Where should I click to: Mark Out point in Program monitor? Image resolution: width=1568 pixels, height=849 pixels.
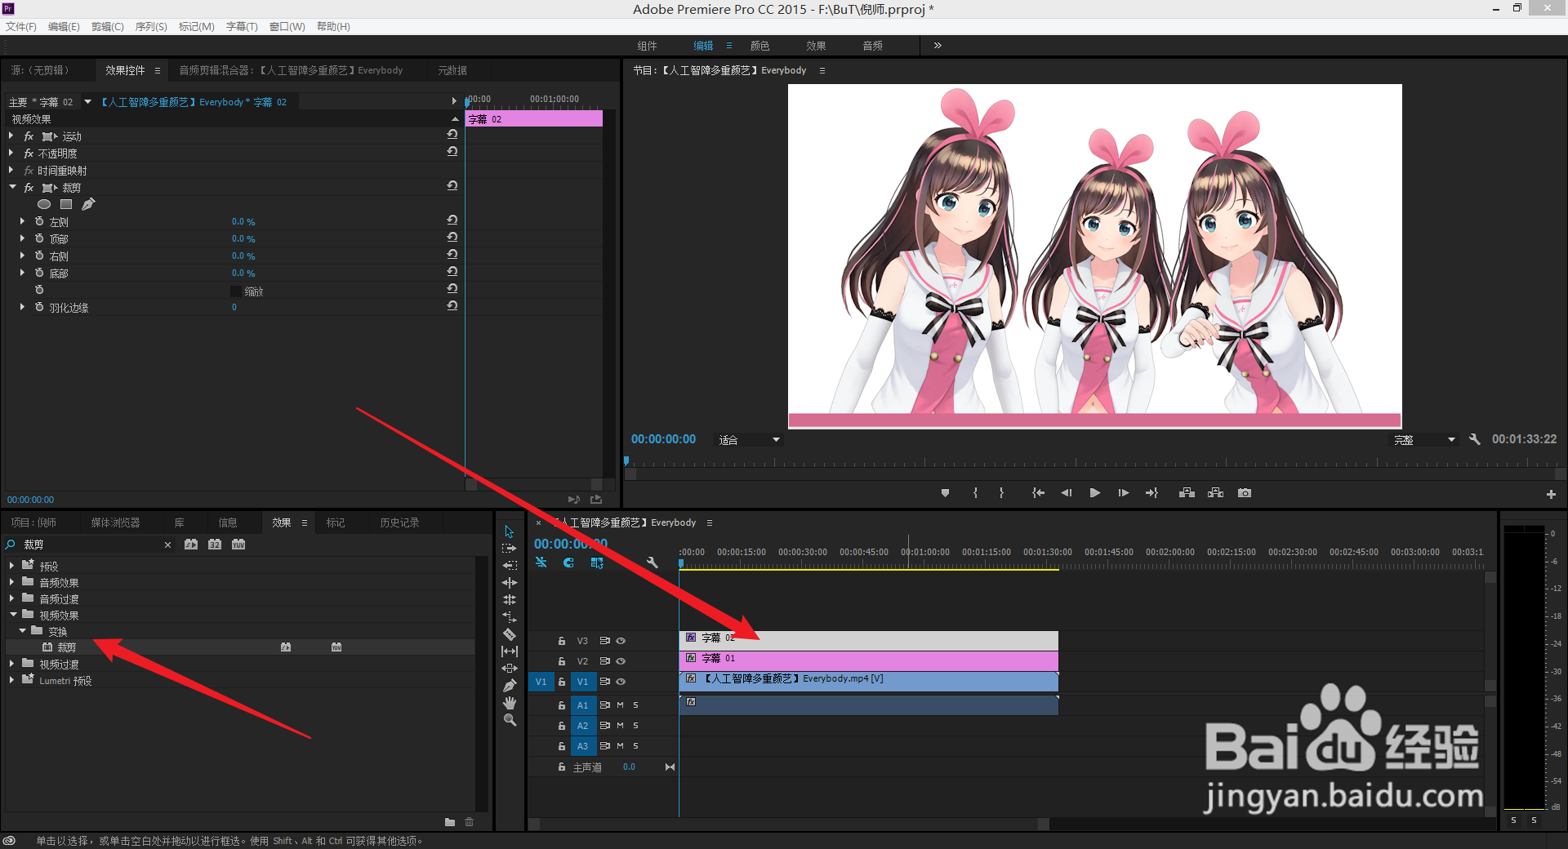pos(1001,493)
